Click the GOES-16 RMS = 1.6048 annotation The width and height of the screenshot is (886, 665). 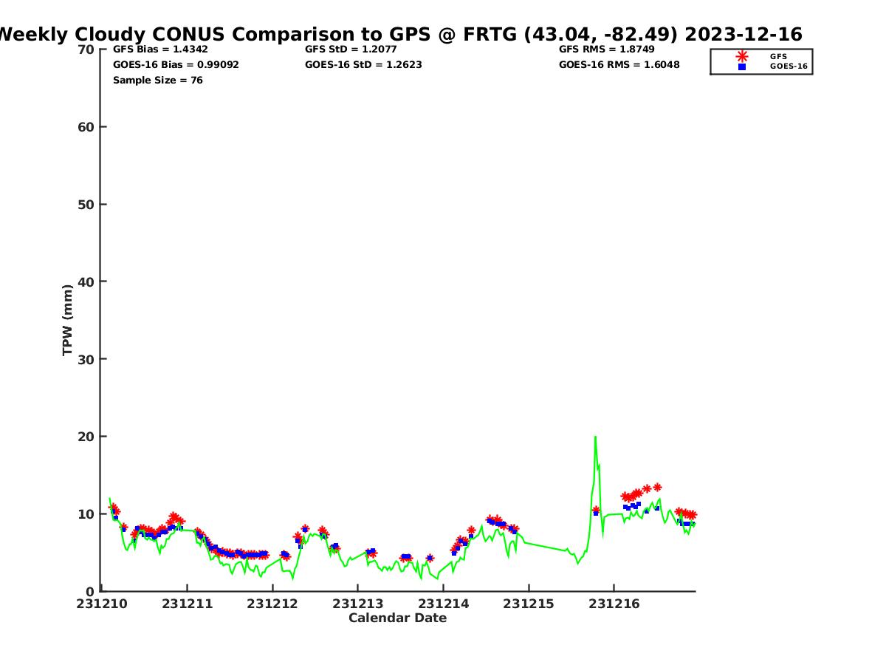point(619,65)
